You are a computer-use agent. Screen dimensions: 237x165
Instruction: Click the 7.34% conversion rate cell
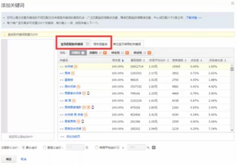213,129
